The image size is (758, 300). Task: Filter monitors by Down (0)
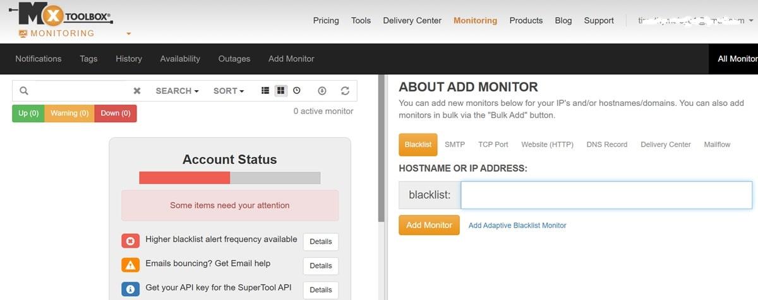[x=116, y=113]
